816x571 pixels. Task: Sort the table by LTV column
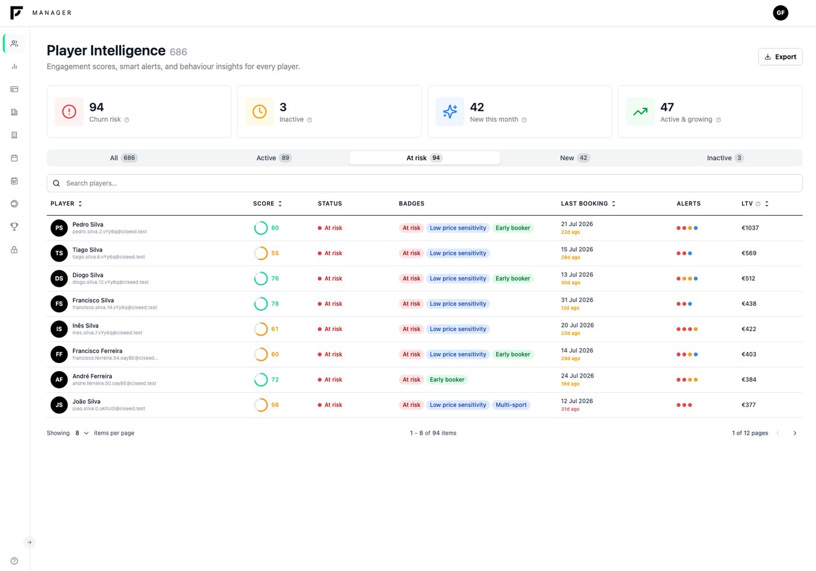click(755, 204)
